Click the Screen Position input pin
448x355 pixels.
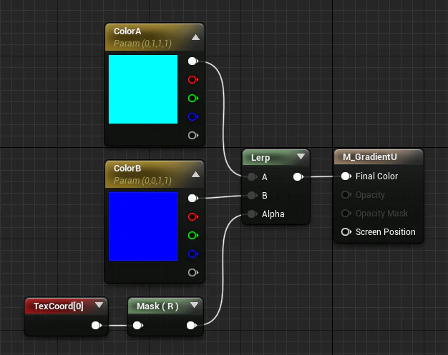click(x=346, y=232)
